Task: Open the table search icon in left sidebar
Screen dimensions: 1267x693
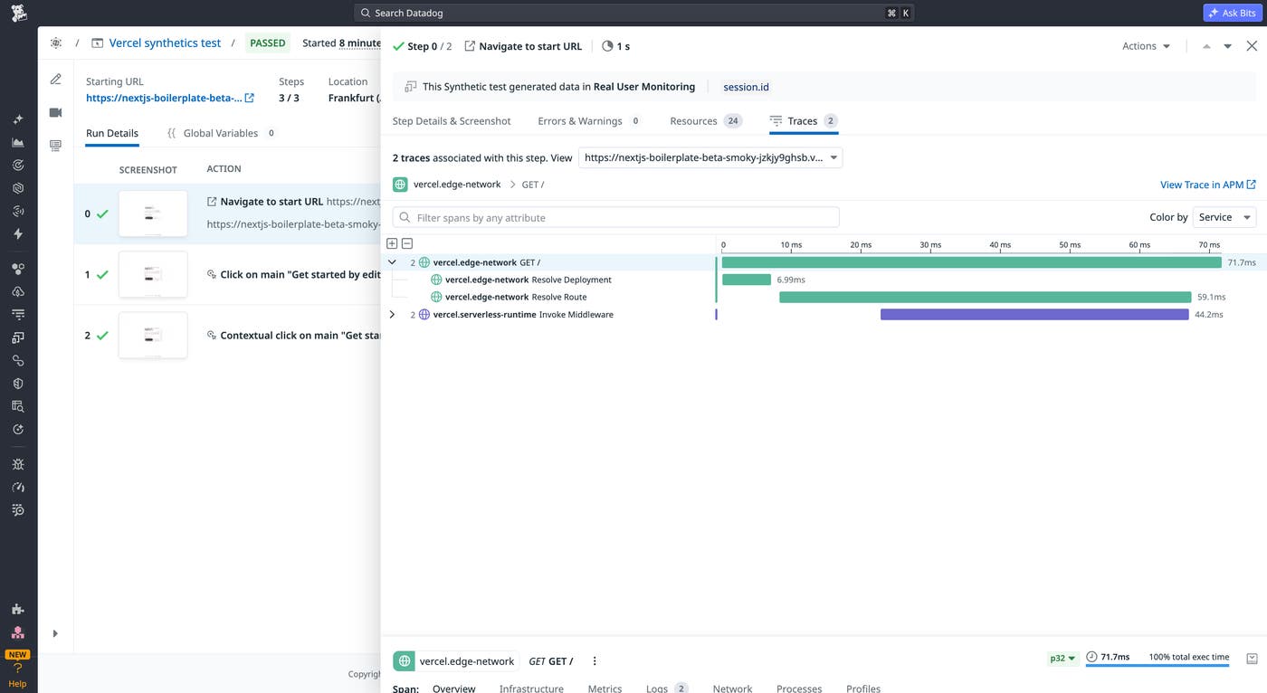Action: [x=18, y=406]
